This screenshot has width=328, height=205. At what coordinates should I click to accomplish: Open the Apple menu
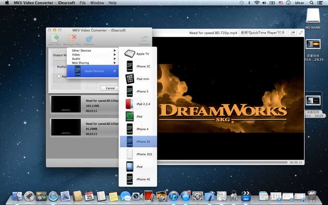pyautogui.click(x=7, y=3)
